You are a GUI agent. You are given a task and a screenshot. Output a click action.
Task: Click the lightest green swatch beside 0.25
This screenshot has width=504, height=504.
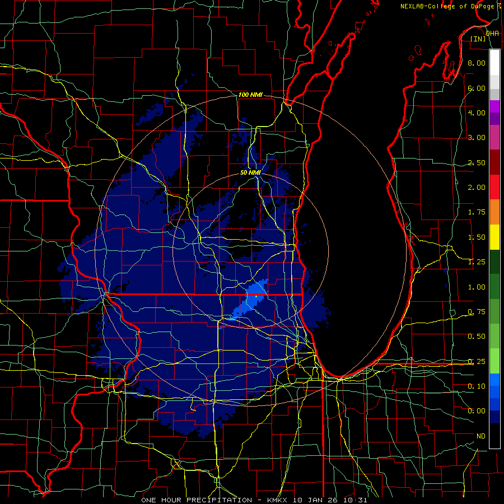point(494,361)
